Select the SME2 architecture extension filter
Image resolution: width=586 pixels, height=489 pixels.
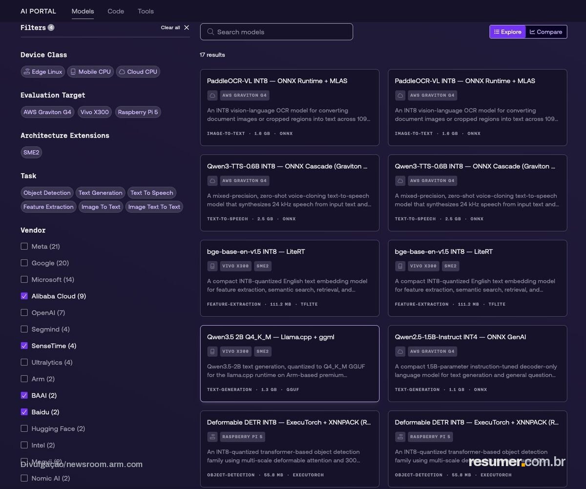[31, 152]
